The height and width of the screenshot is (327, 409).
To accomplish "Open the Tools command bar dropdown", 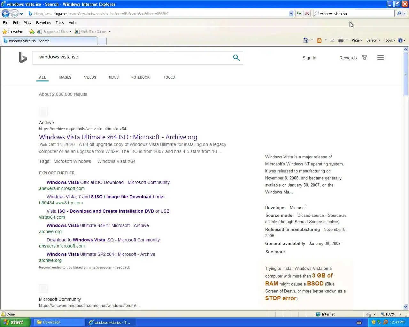I will click(x=389, y=40).
